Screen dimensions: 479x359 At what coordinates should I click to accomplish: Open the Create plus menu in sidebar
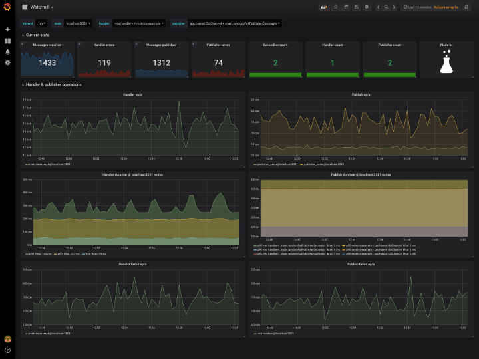7,29
